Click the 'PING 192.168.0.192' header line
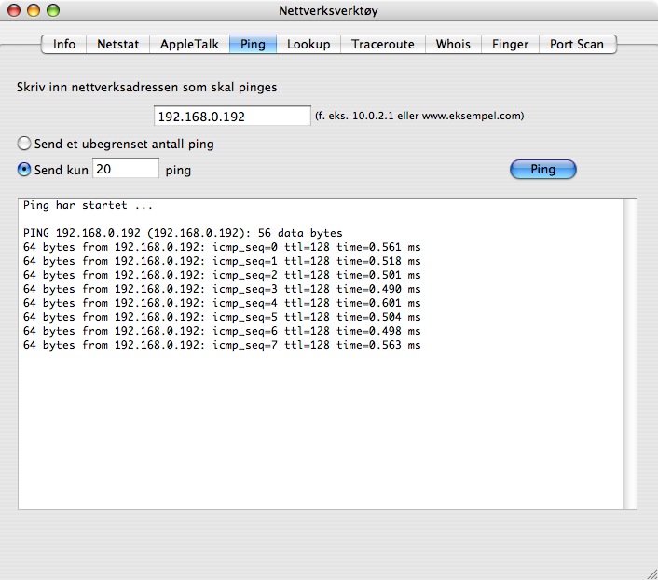The width and height of the screenshot is (658, 580). [183, 233]
